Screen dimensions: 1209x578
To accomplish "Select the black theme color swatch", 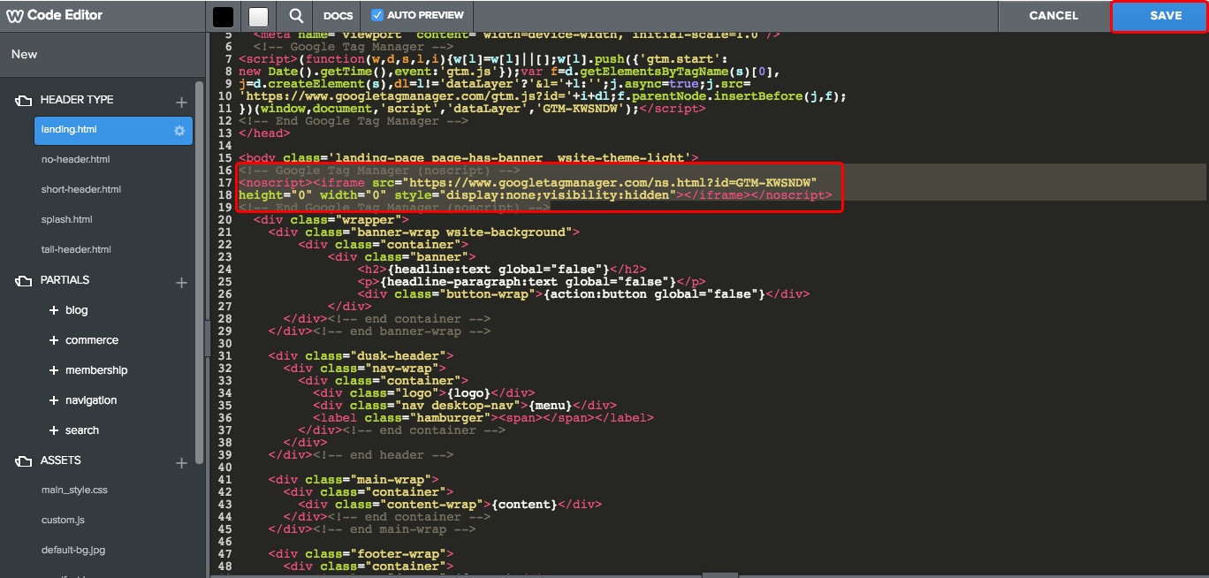I will (x=224, y=16).
